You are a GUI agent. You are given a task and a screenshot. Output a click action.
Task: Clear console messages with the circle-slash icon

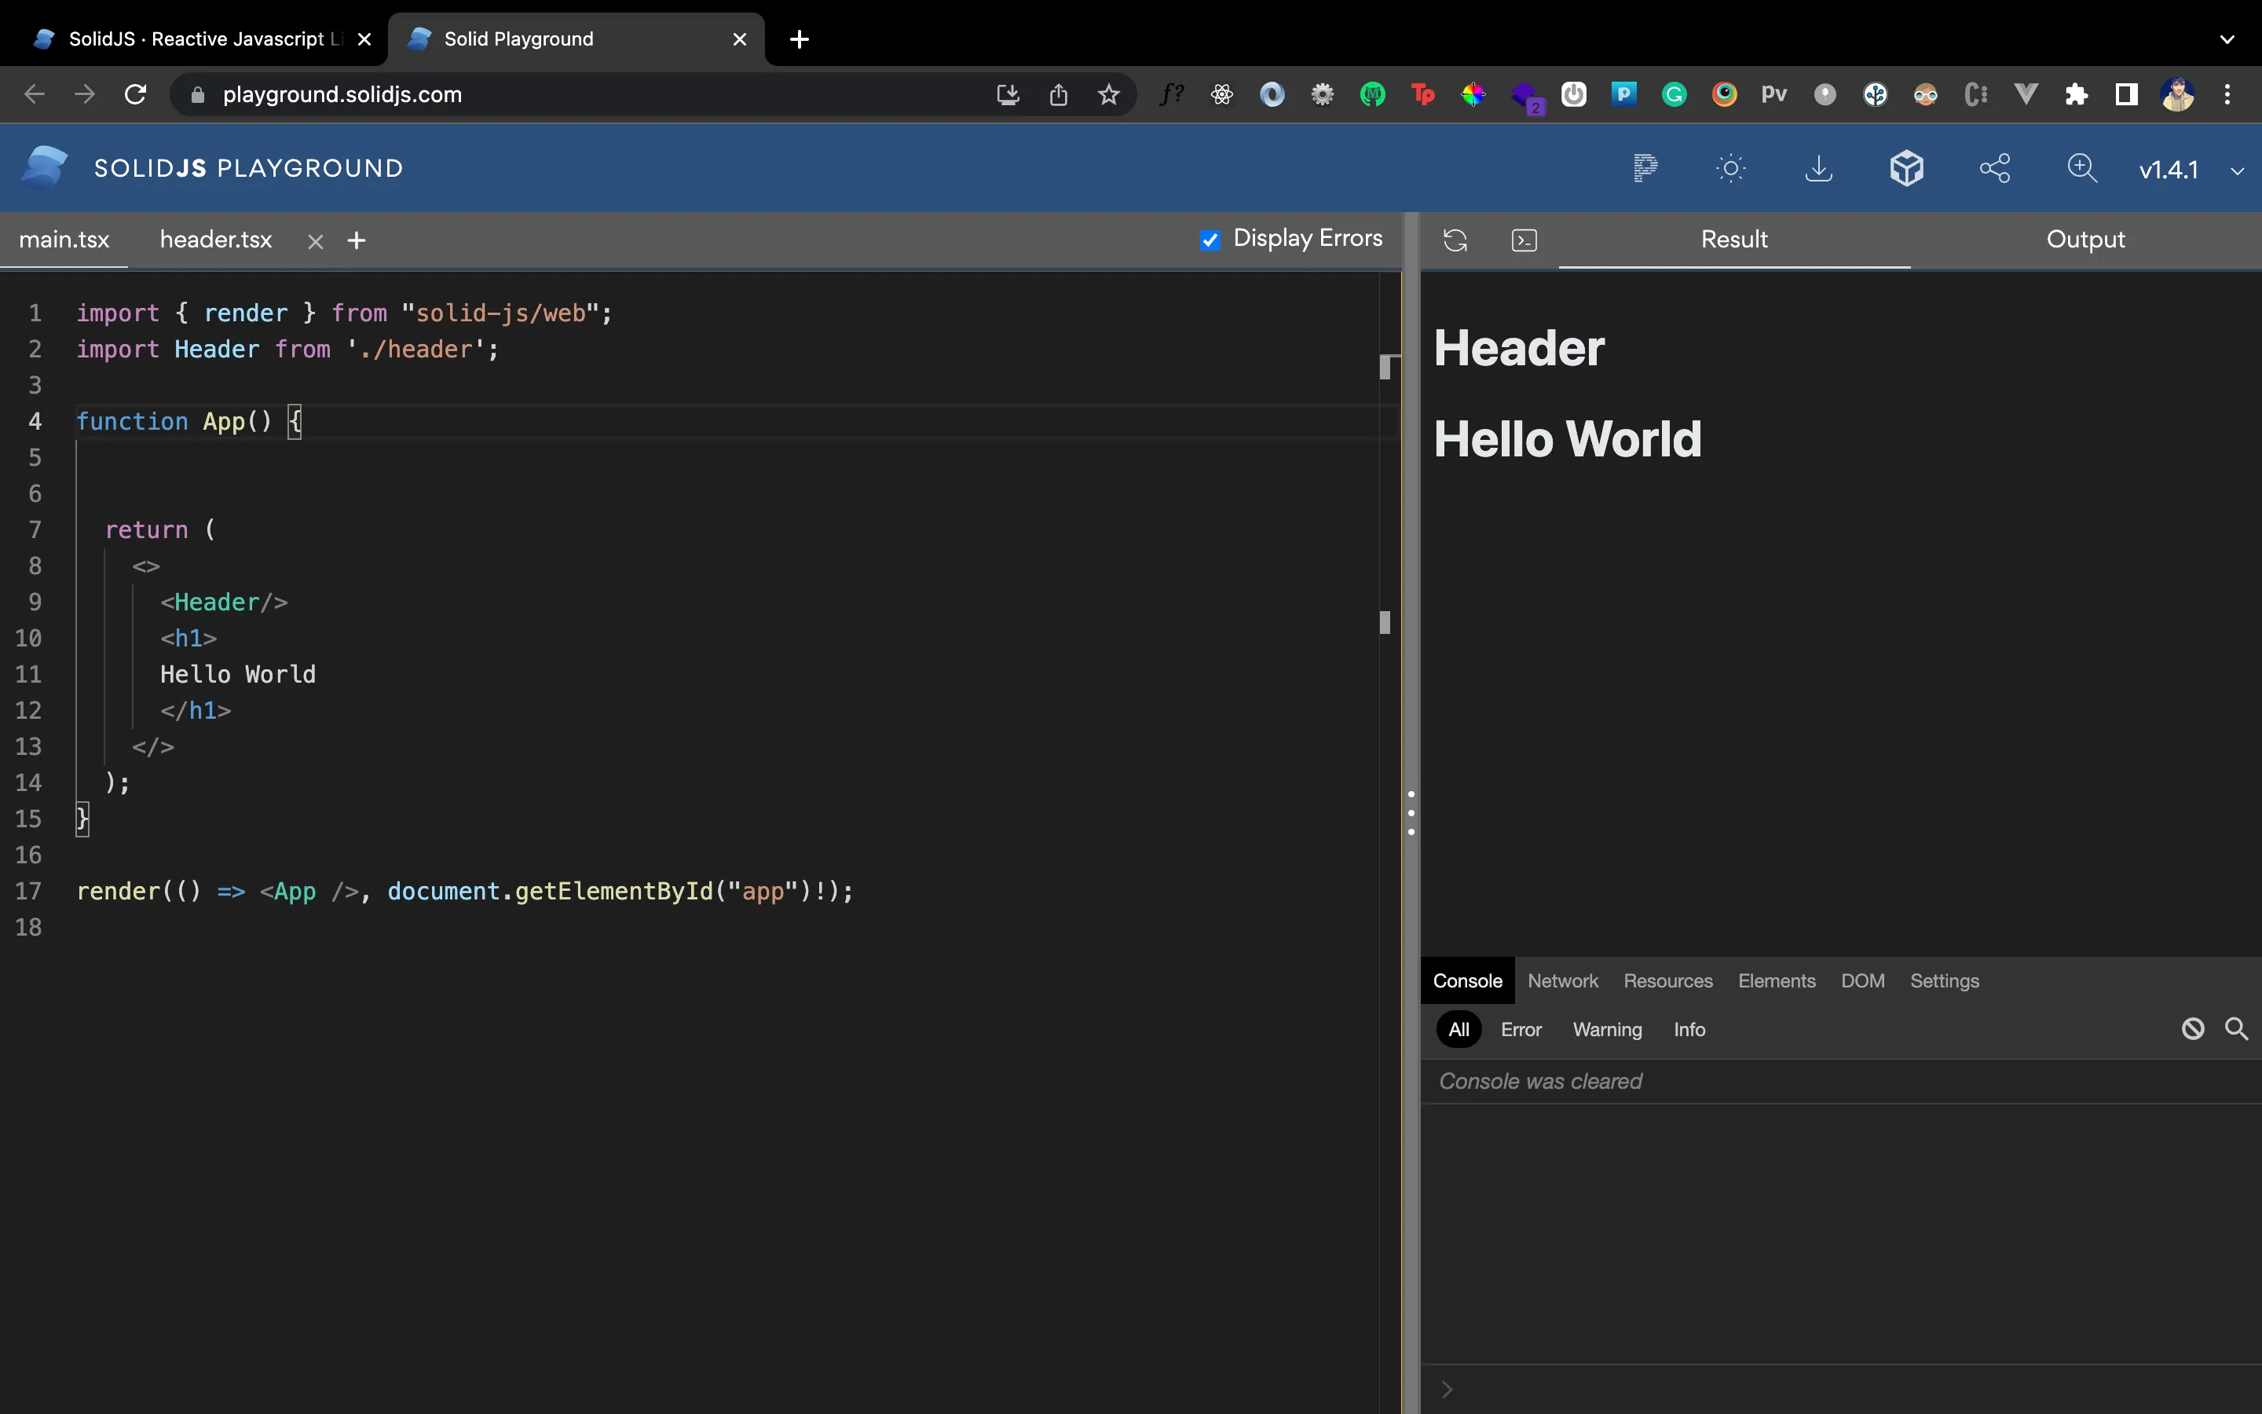point(2192,1029)
